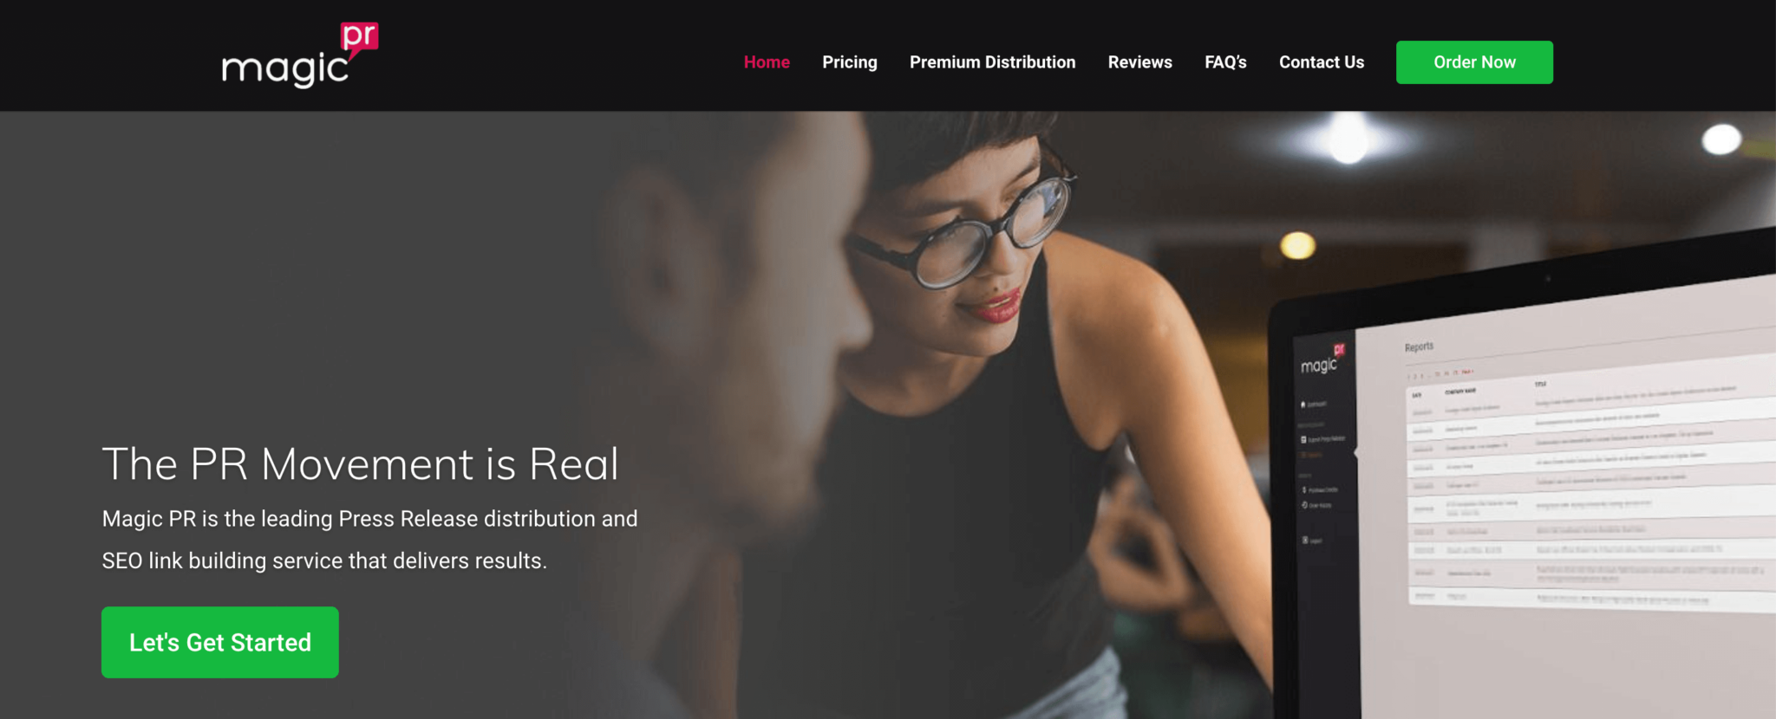Click the Reports heading on laptop screen
The image size is (1776, 719).
click(x=1419, y=347)
